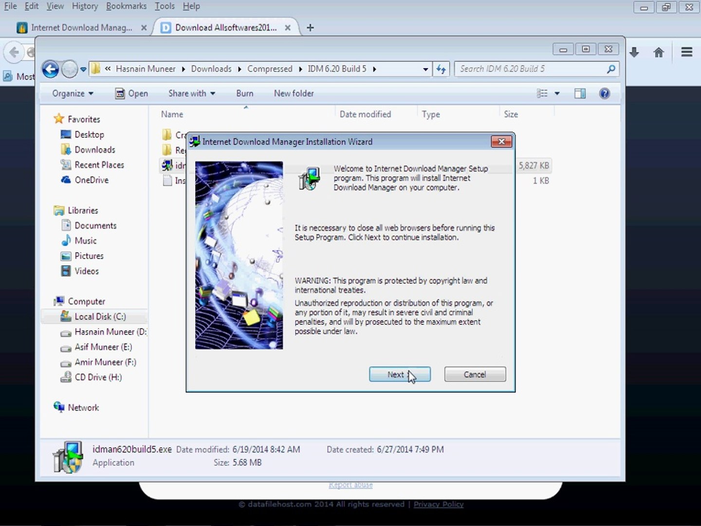Screen dimensions: 701x526
Task: Toggle the preview pane icon
Action: click(580, 94)
